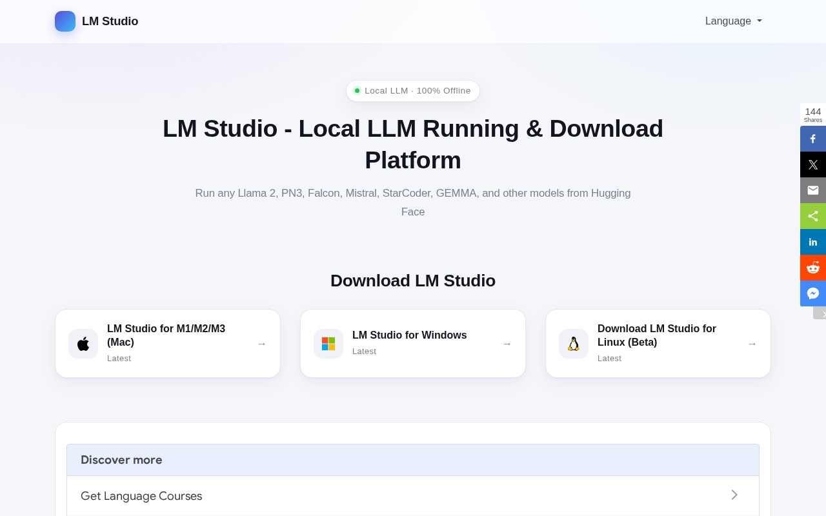Share by email sidebar icon

coord(813,190)
